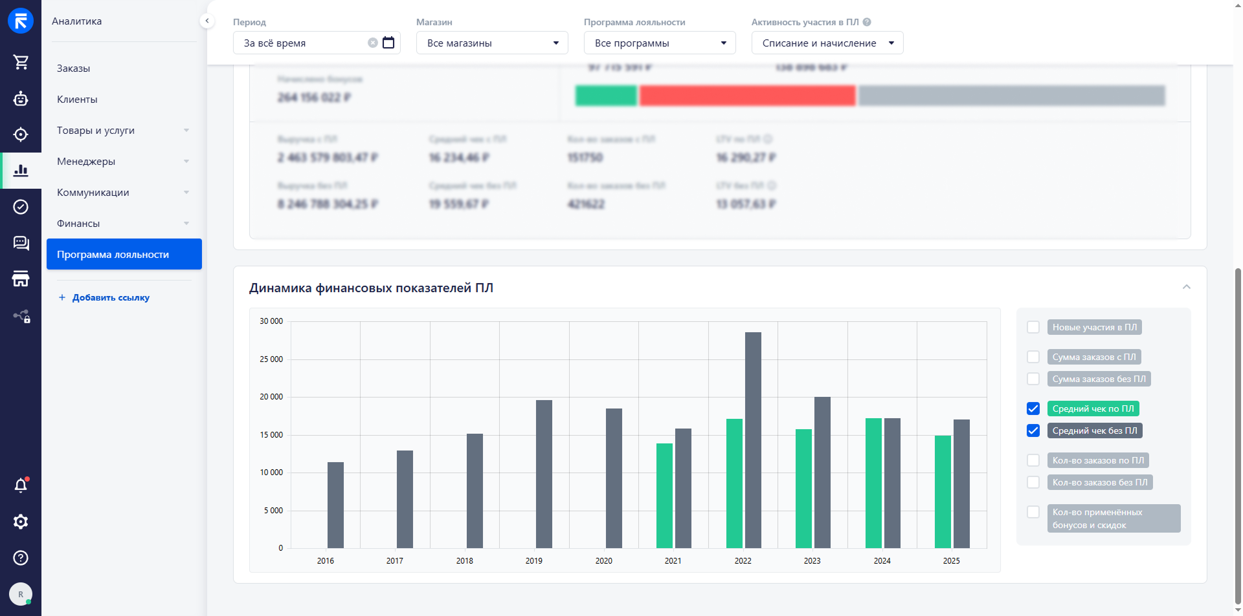
Task: Open the storefront icon in sidebar
Action: [21, 279]
